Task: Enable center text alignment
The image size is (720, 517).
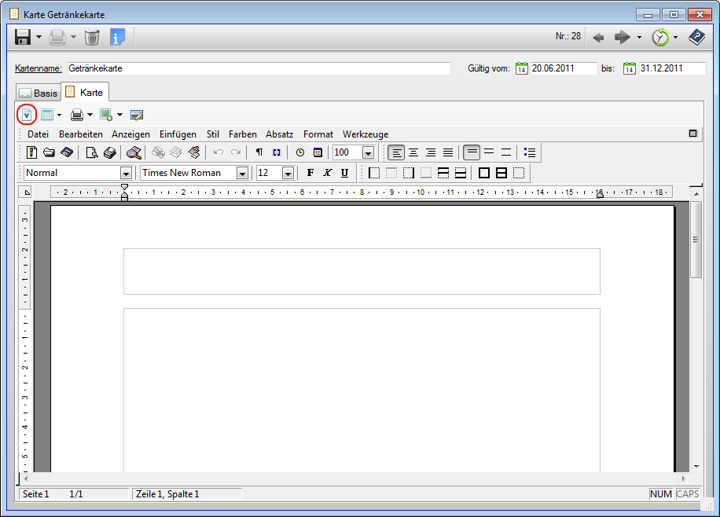Action: tap(413, 152)
